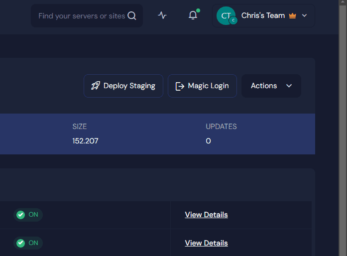The image size is (347, 256).
Task: Click the chevron arrow next to Actions
Action: pyautogui.click(x=289, y=86)
